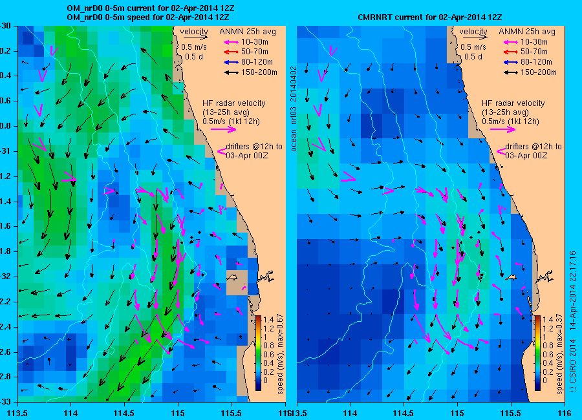Viewport: 582px width, 420px height.
Task: Click 'HF radar velocity' text in left panel
Action: point(234,103)
